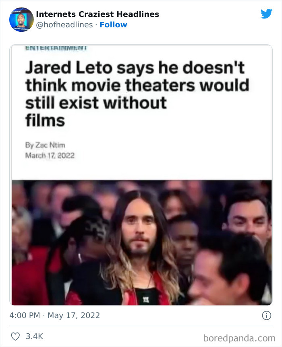Click the smiling man at the photo's right edge
The image size is (282, 347).
click(x=247, y=217)
